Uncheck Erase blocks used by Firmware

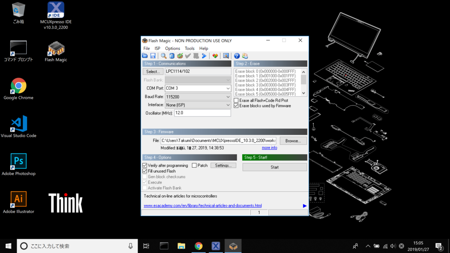236,106
